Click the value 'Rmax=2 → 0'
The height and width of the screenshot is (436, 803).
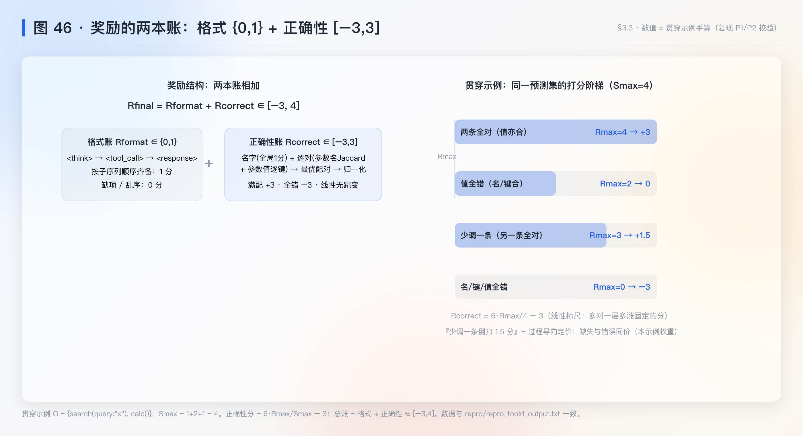point(625,184)
